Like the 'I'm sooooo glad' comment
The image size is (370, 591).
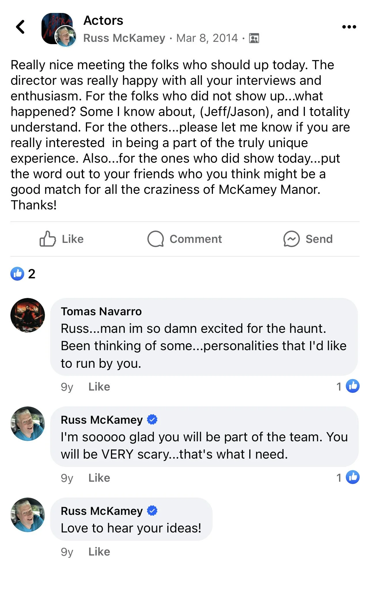point(99,478)
